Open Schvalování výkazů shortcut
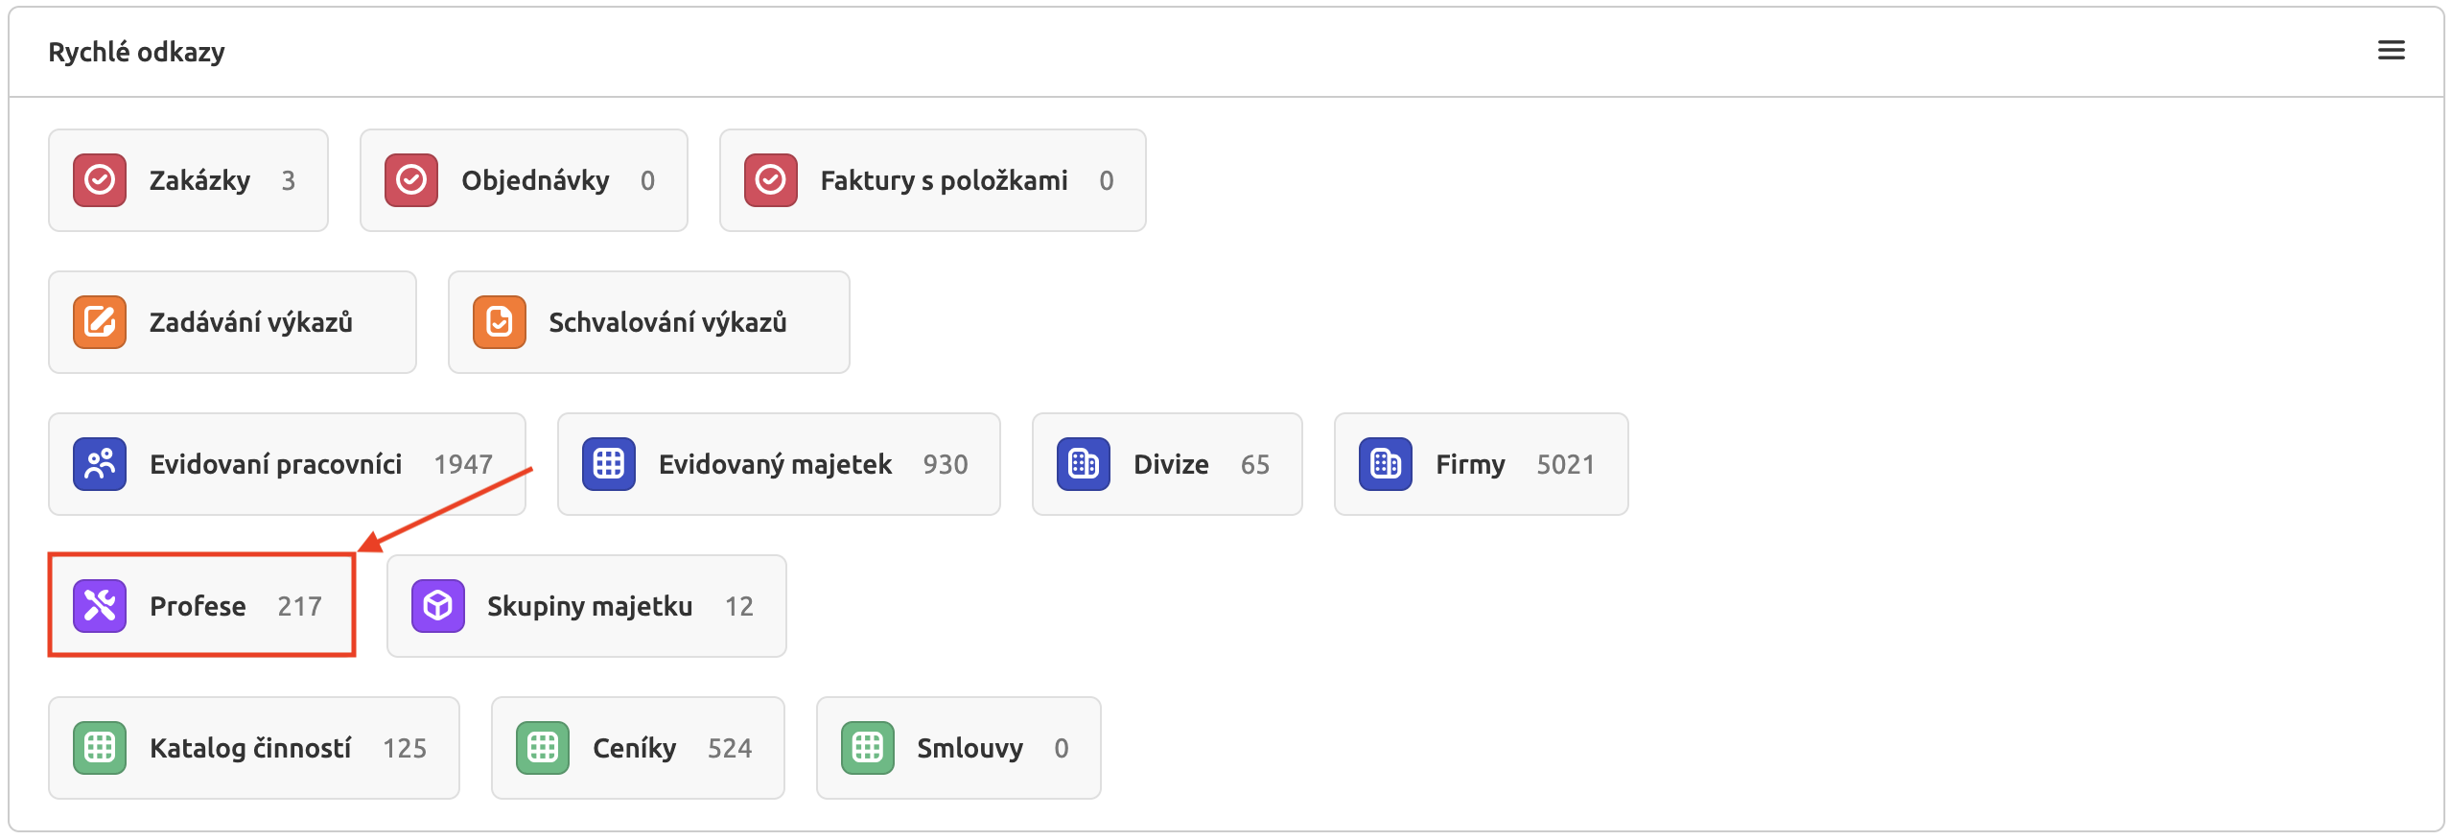2453x840 pixels. point(667,322)
